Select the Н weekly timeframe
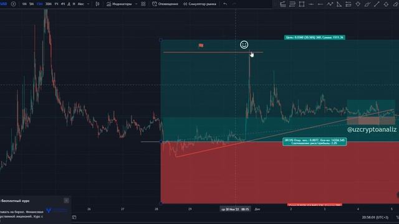This screenshot has width=399, height=224. pyautogui.click(x=74, y=4)
